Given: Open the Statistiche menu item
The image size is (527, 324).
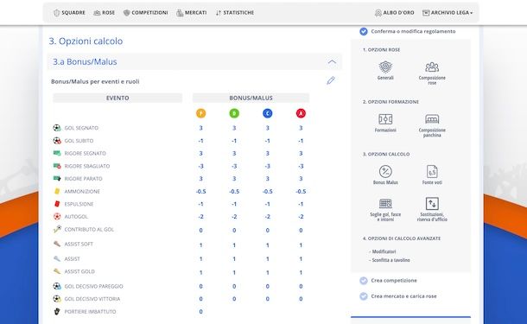Looking at the screenshot, I should [x=235, y=13].
